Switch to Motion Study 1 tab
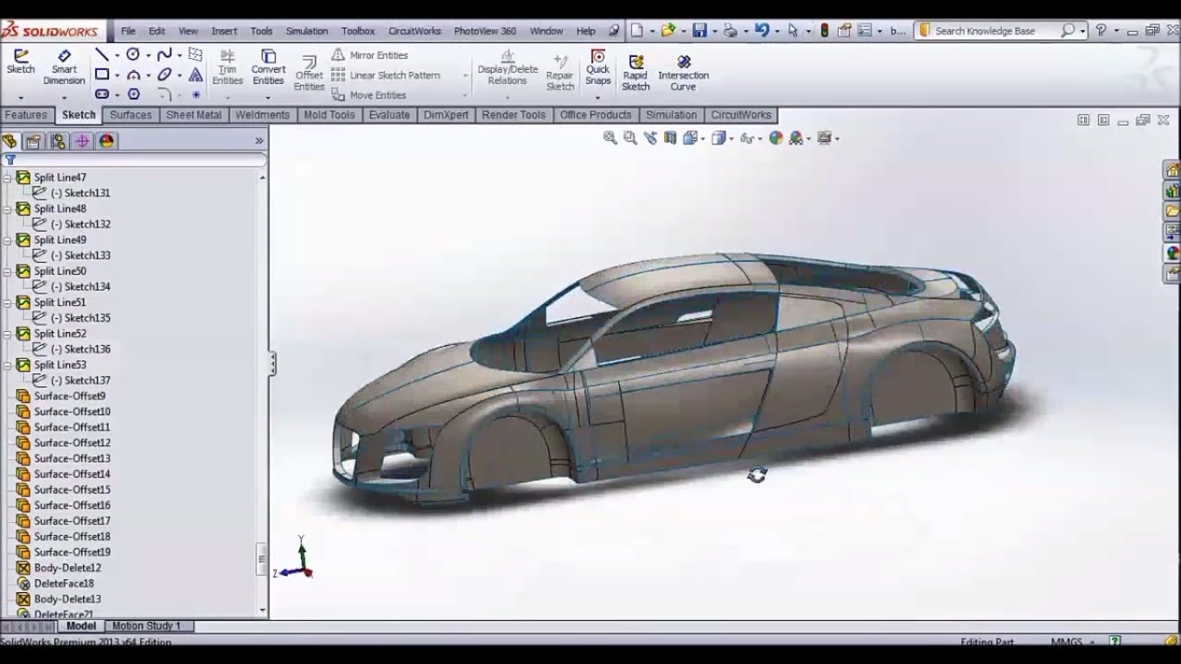Screen dimensions: 1181x664 click(146, 626)
